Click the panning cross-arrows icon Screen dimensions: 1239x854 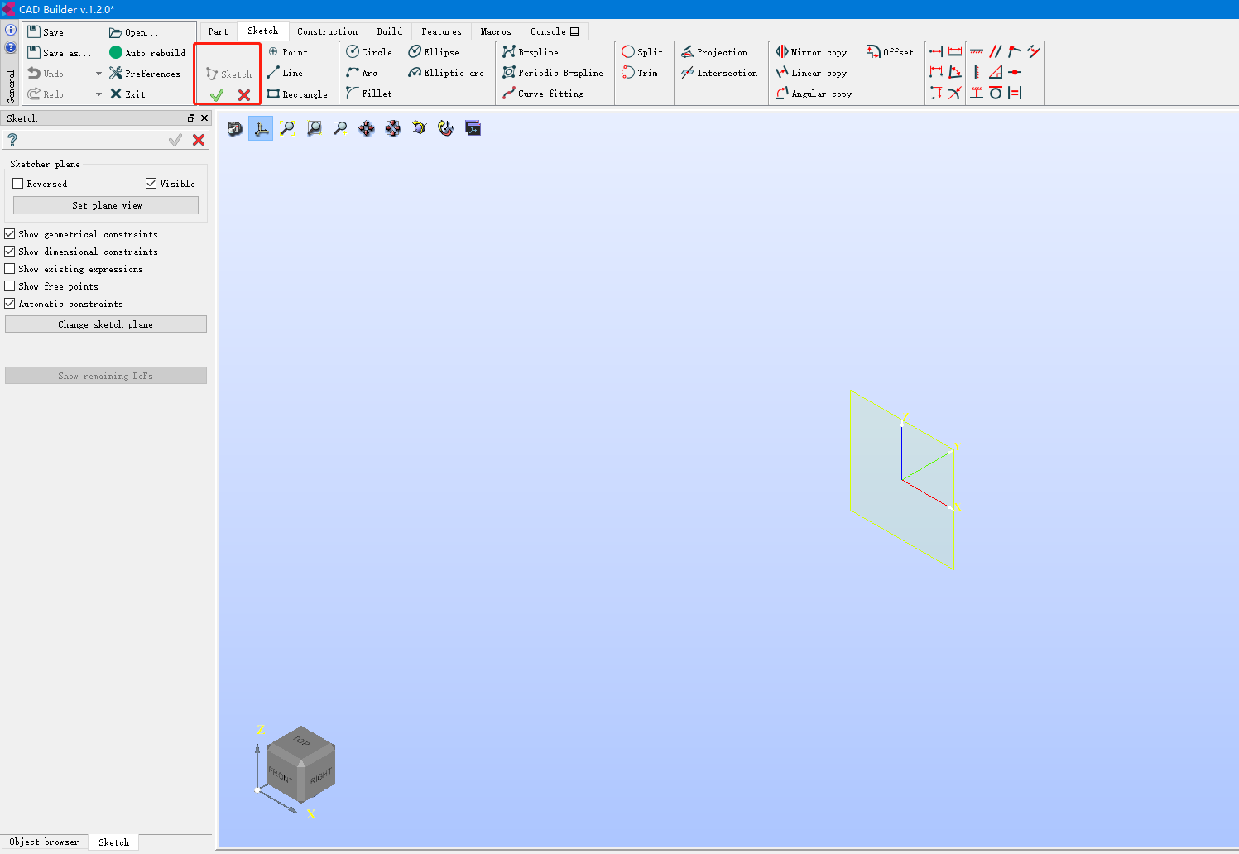coord(367,128)
